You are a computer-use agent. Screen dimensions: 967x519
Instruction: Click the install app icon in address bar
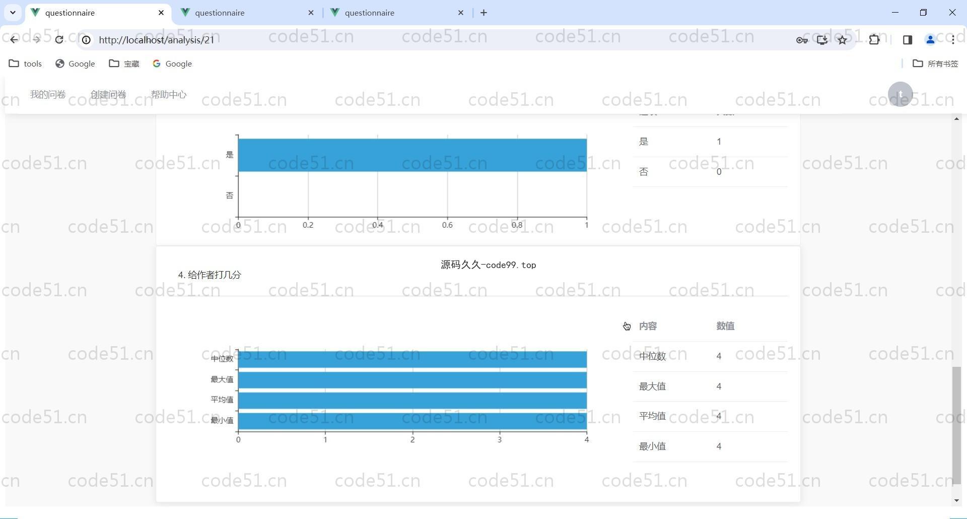(x=822, y=40)
